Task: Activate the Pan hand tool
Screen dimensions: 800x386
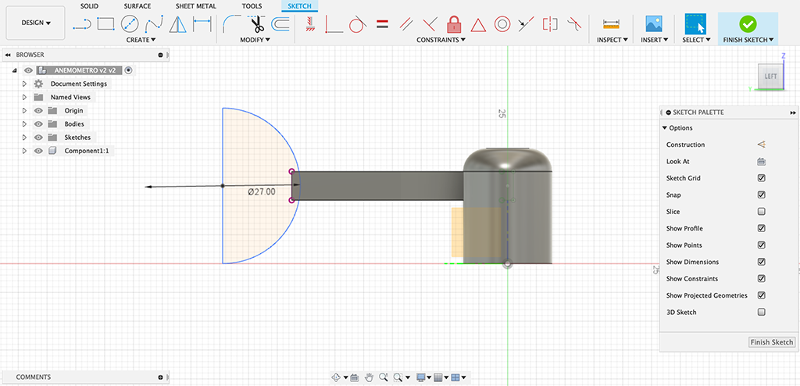Action: point(369,377)
